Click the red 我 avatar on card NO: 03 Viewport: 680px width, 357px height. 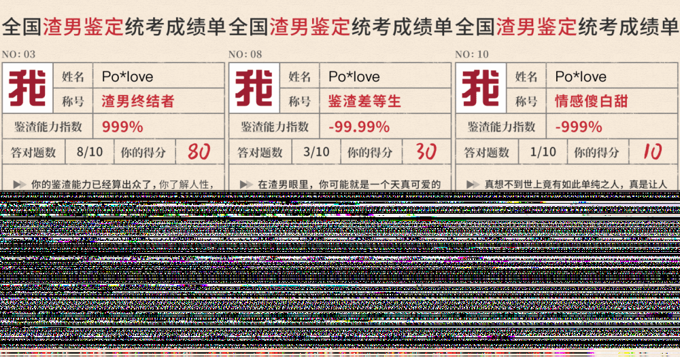[27, 88]
